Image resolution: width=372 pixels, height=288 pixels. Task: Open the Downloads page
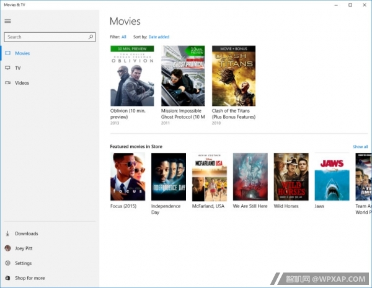click(x=26, y=233)
